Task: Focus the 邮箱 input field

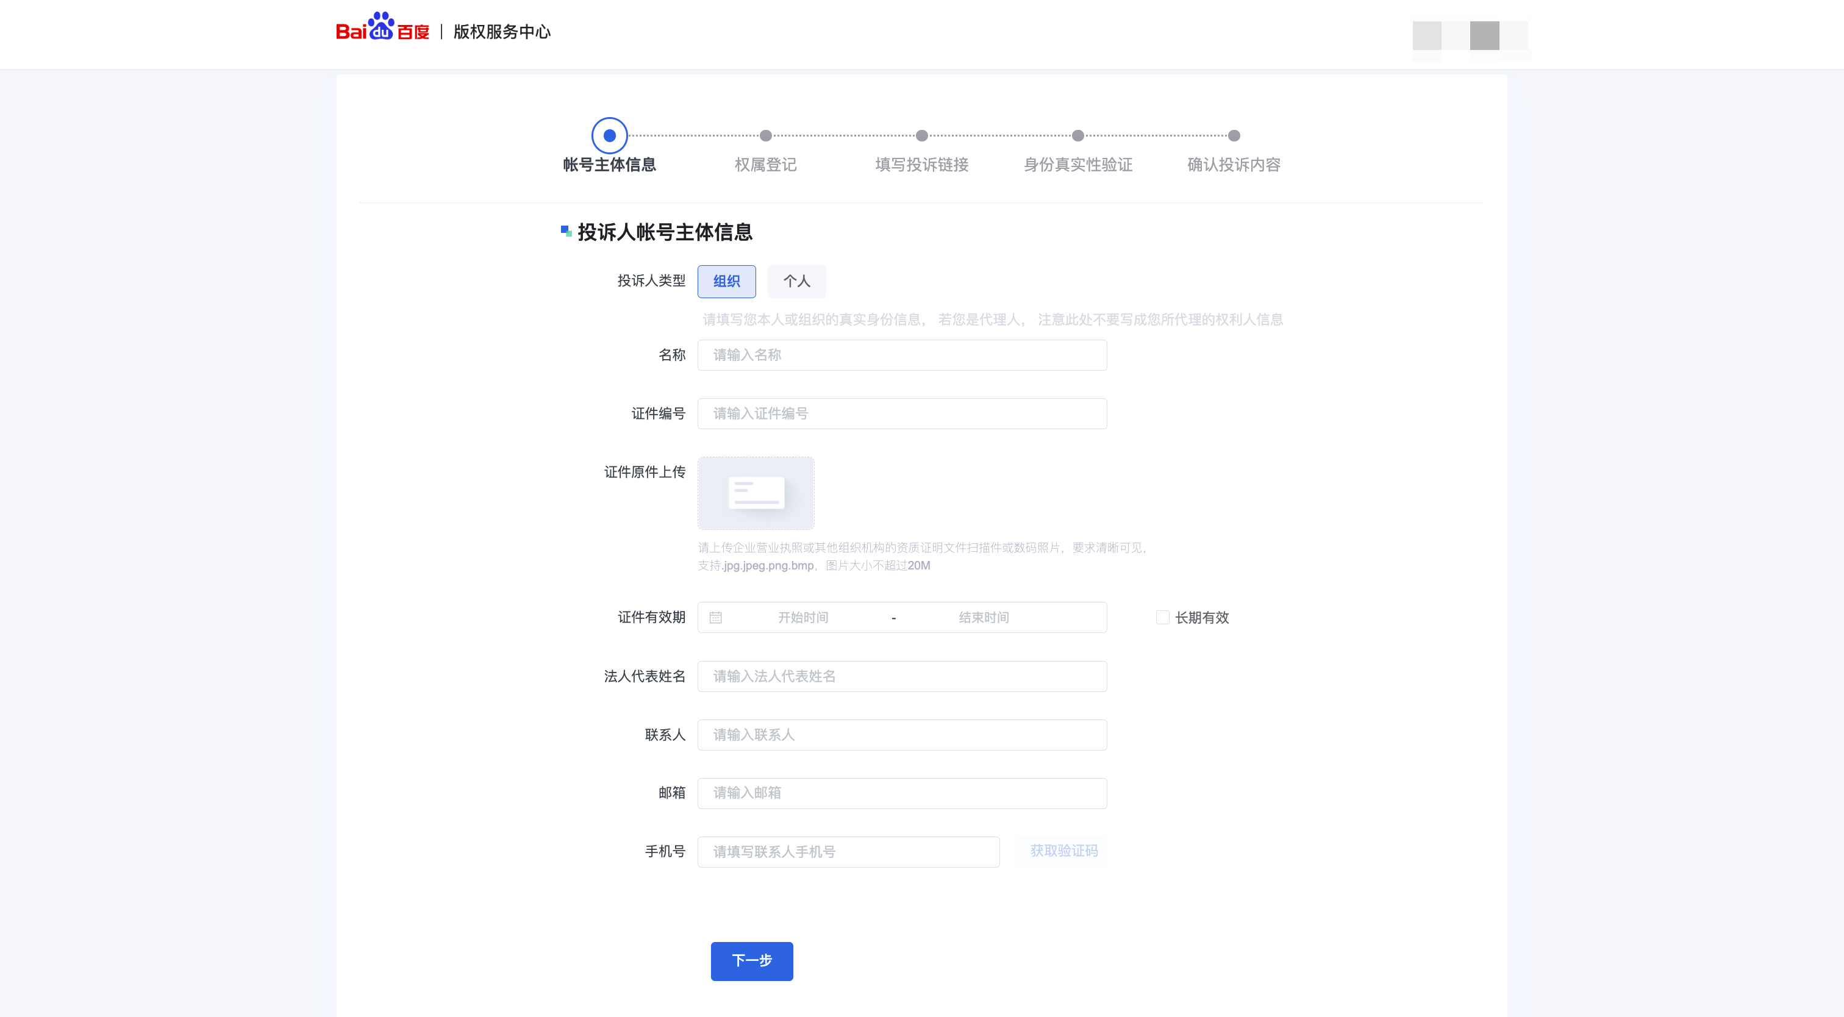Action: (902, 793)
